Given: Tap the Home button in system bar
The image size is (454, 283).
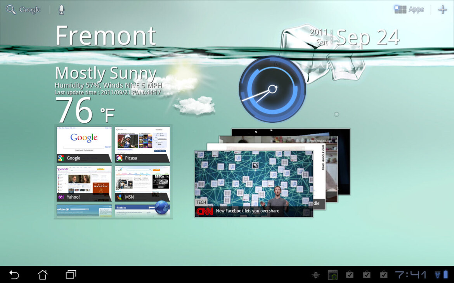Looking at the screenshot, I should [x=43, y=274].
